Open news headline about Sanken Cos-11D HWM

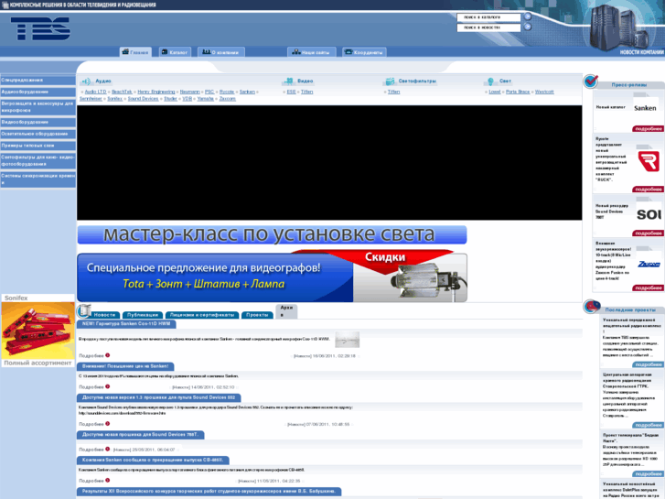(126, 324)
